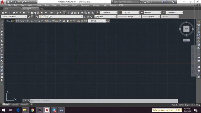Click the Workspace Settings gear icon
The image size is (201, 113).
point(29,17)
